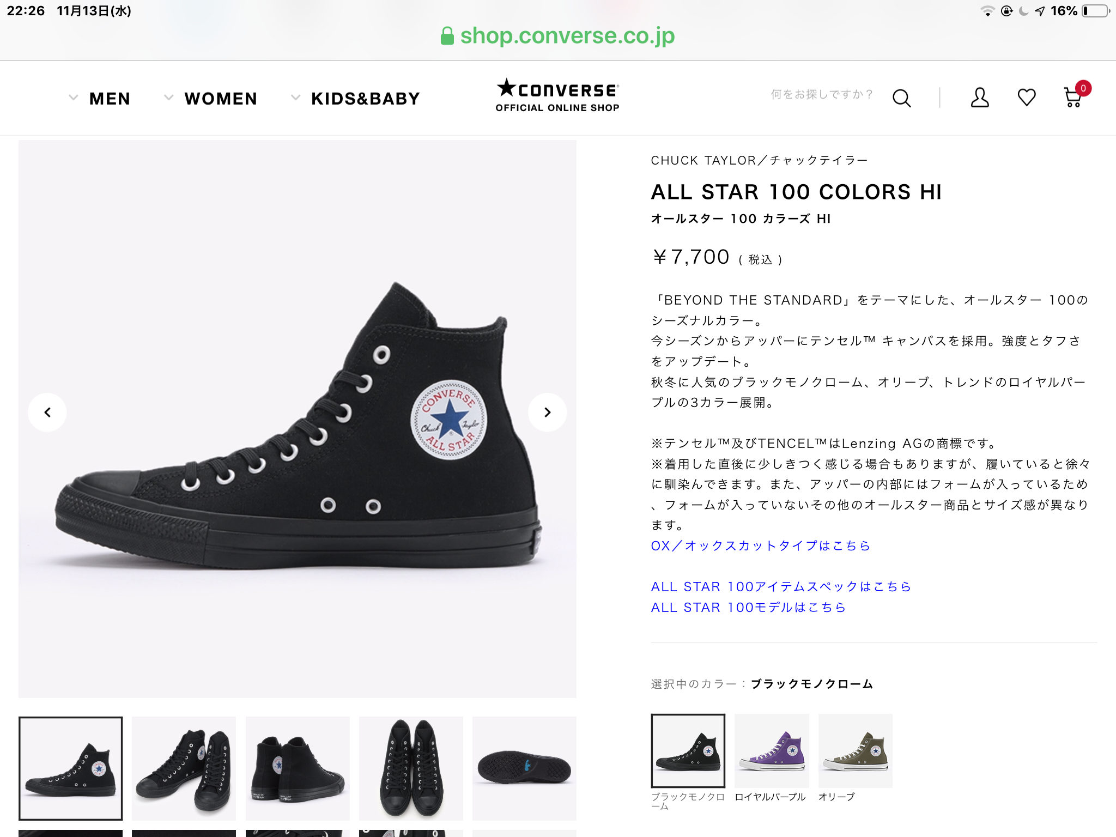1116x837 pixels.
Task: Click the Converse logo at top
Action: [557, 95]
